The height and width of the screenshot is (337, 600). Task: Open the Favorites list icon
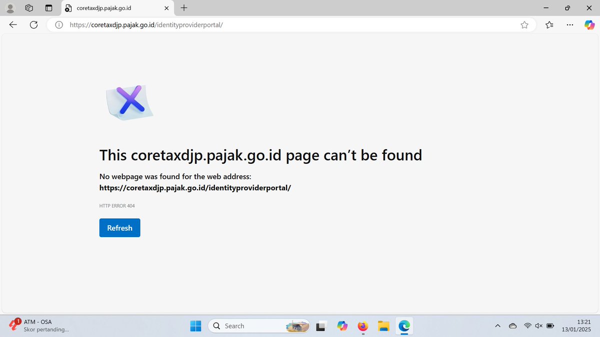point(549,25)
